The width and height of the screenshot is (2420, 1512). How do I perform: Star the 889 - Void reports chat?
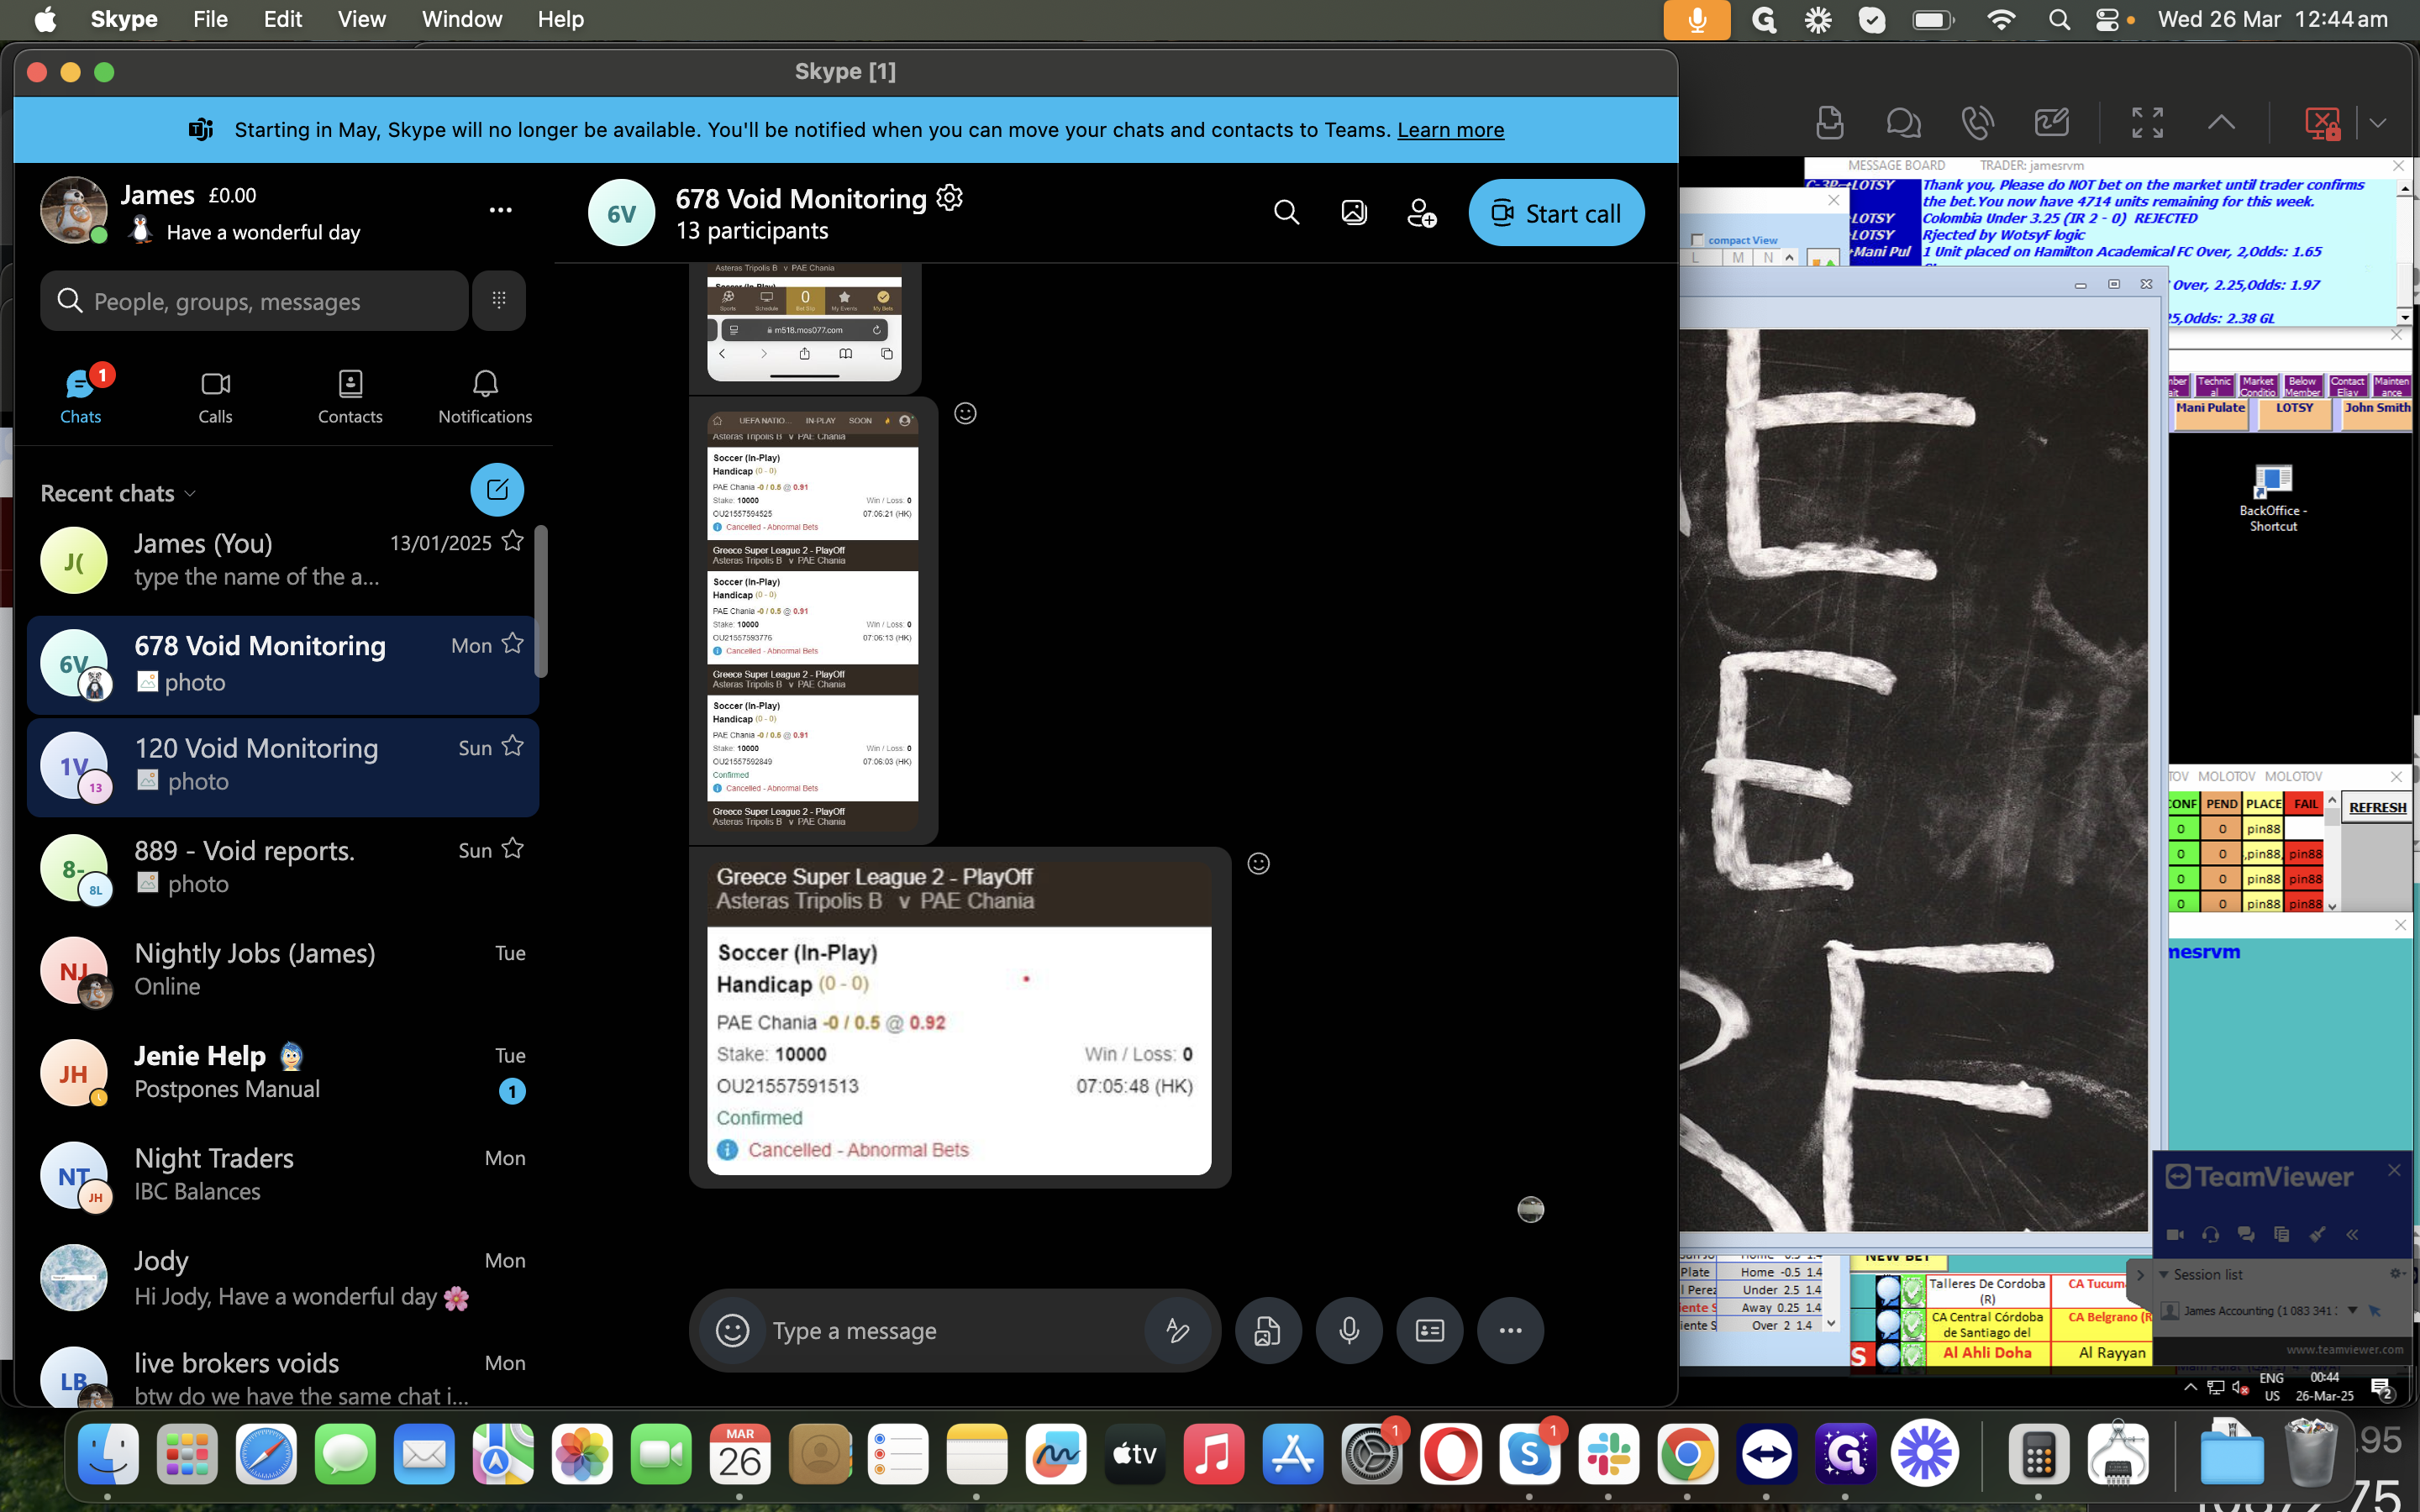(513, 849)
